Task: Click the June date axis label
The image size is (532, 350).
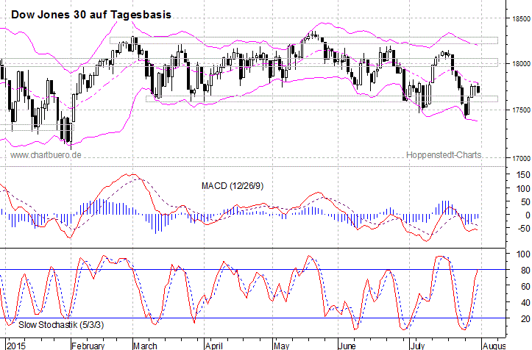Action: 347,346
